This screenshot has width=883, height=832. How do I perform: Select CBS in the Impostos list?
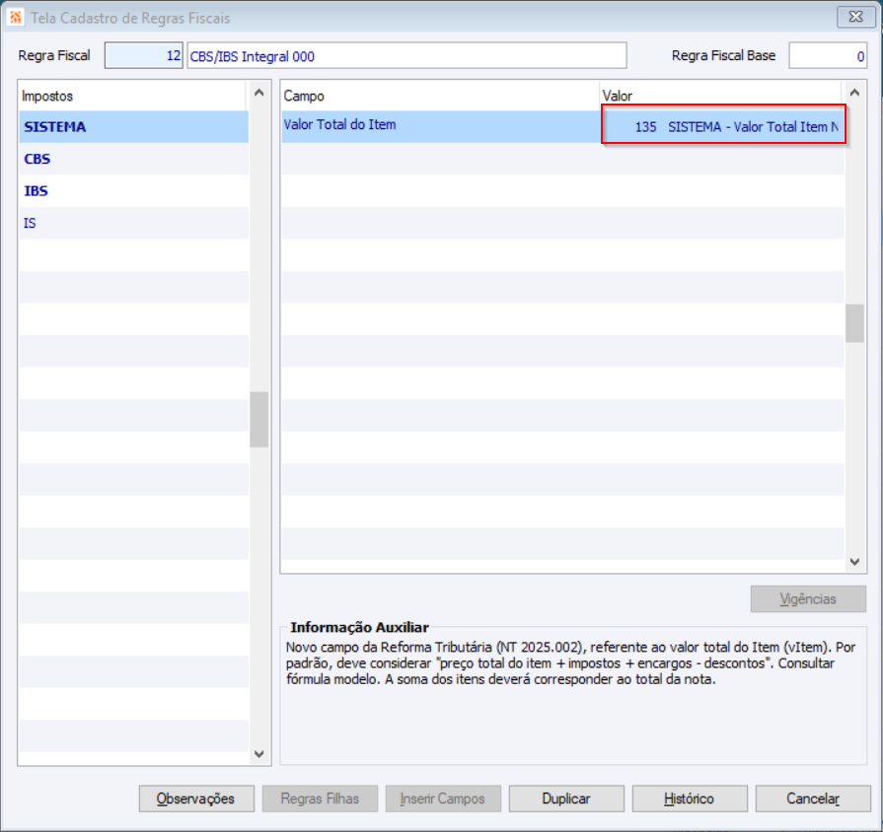pos(133,159)
